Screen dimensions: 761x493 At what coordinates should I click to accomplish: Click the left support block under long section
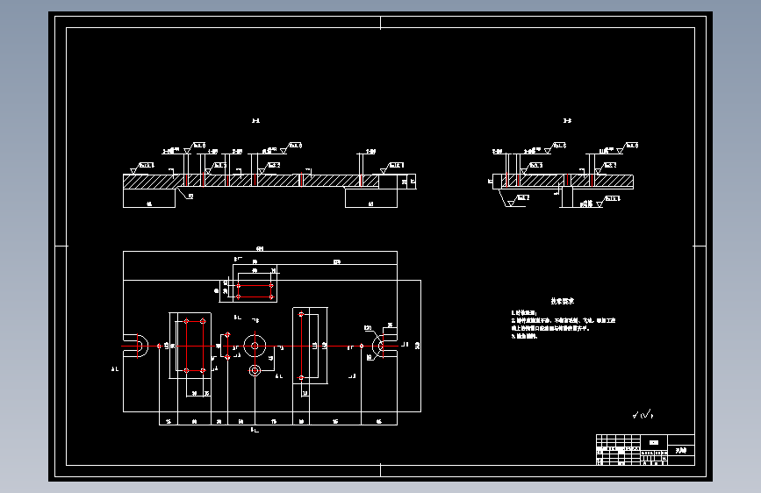click(x=149, y=198)
